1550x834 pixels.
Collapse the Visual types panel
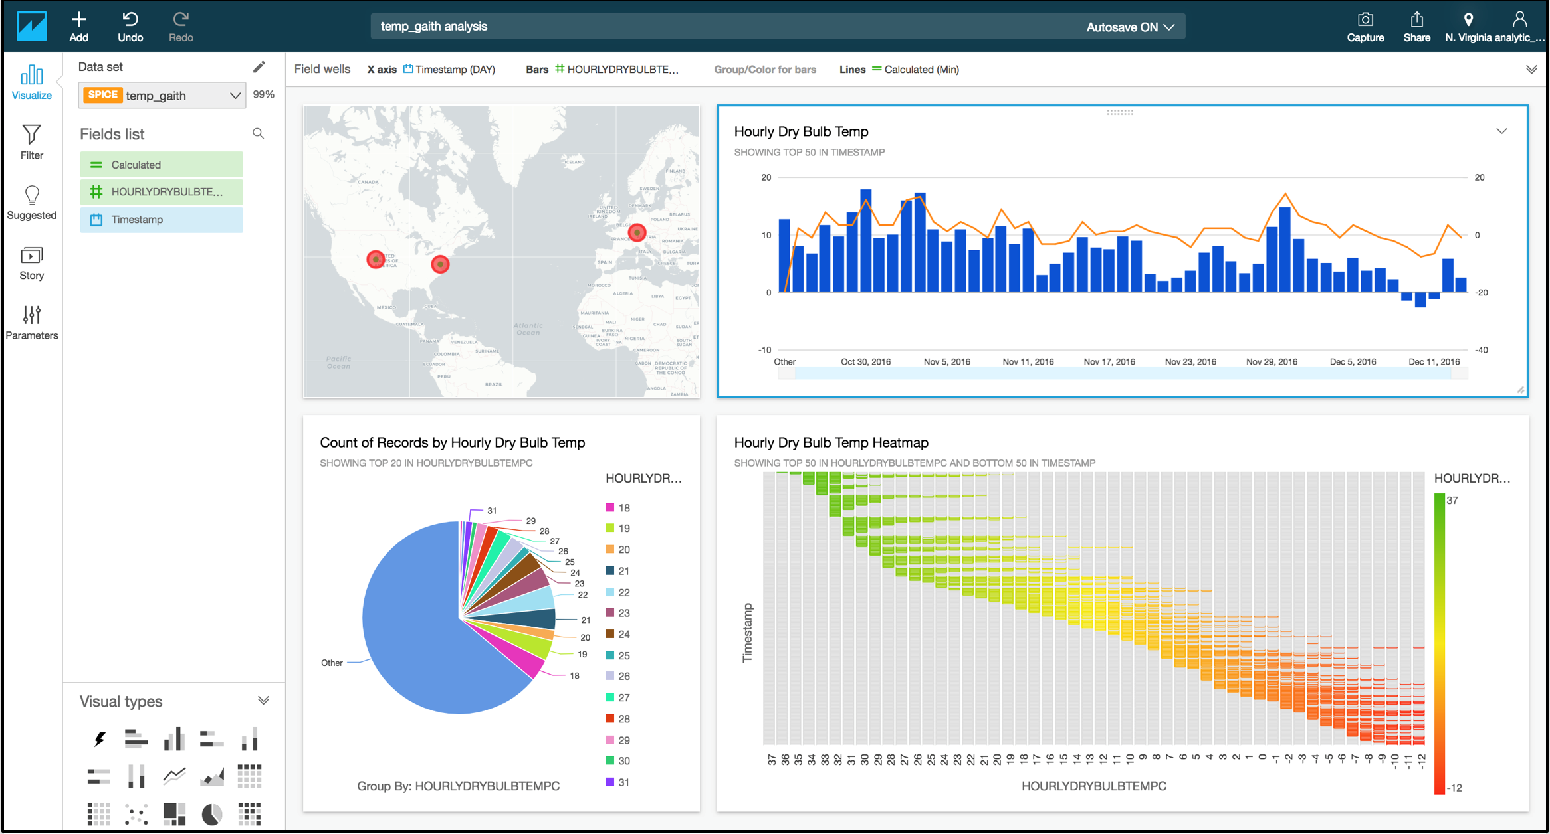click(x=263, y=701)
